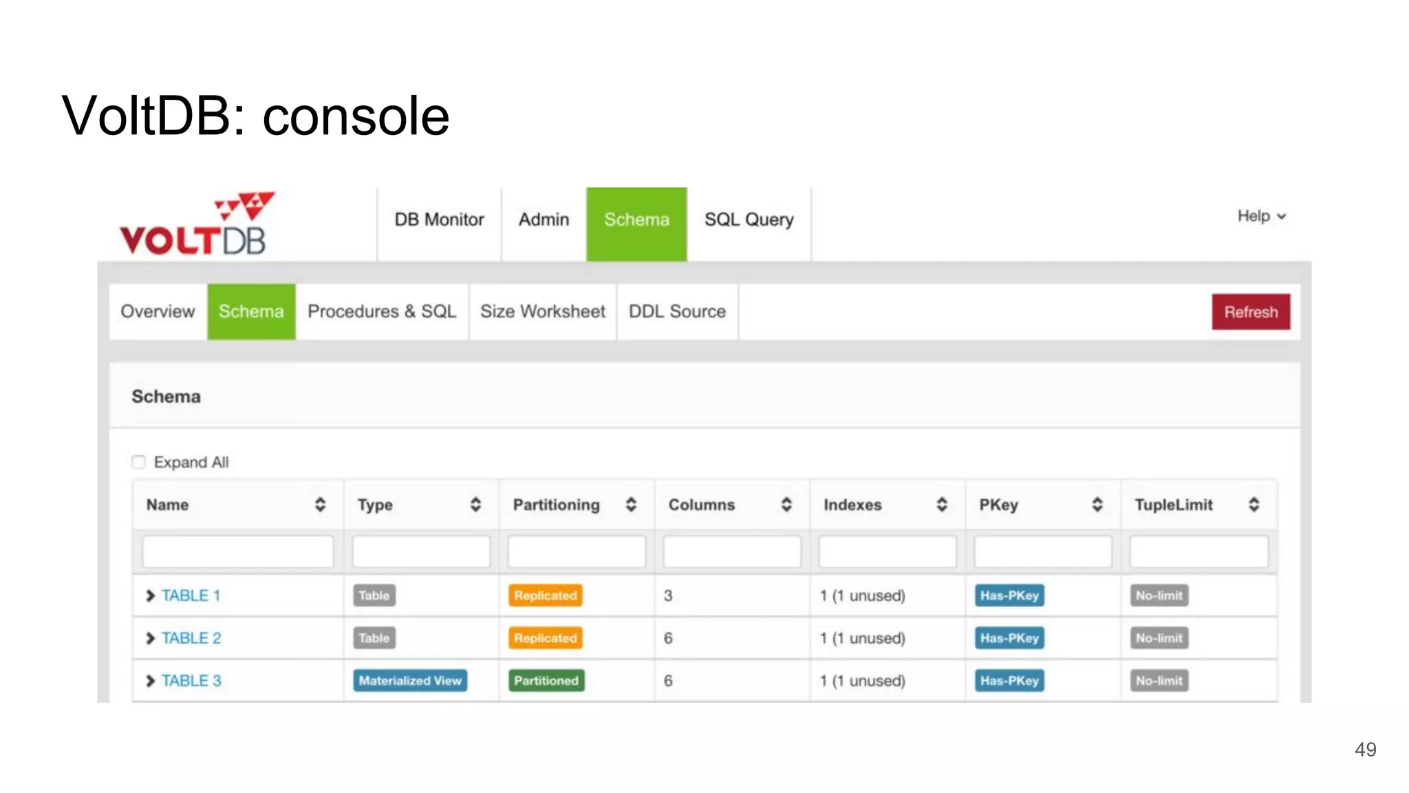Click TABLE 2's indexes value
This screenshot has width=1409, height=793.
tap(862, 638)
